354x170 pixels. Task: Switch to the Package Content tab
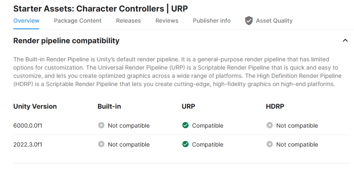[x=78, y=21]
